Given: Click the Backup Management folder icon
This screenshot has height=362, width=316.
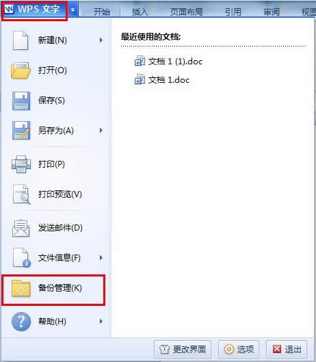Looking at the screenshot, I should (21, 288).
